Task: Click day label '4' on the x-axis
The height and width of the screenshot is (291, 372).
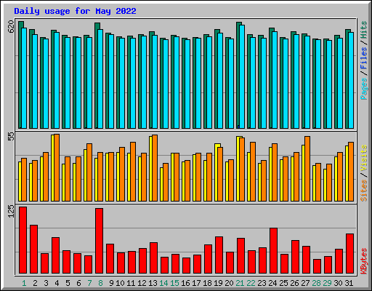Action: tap(57, 283)
